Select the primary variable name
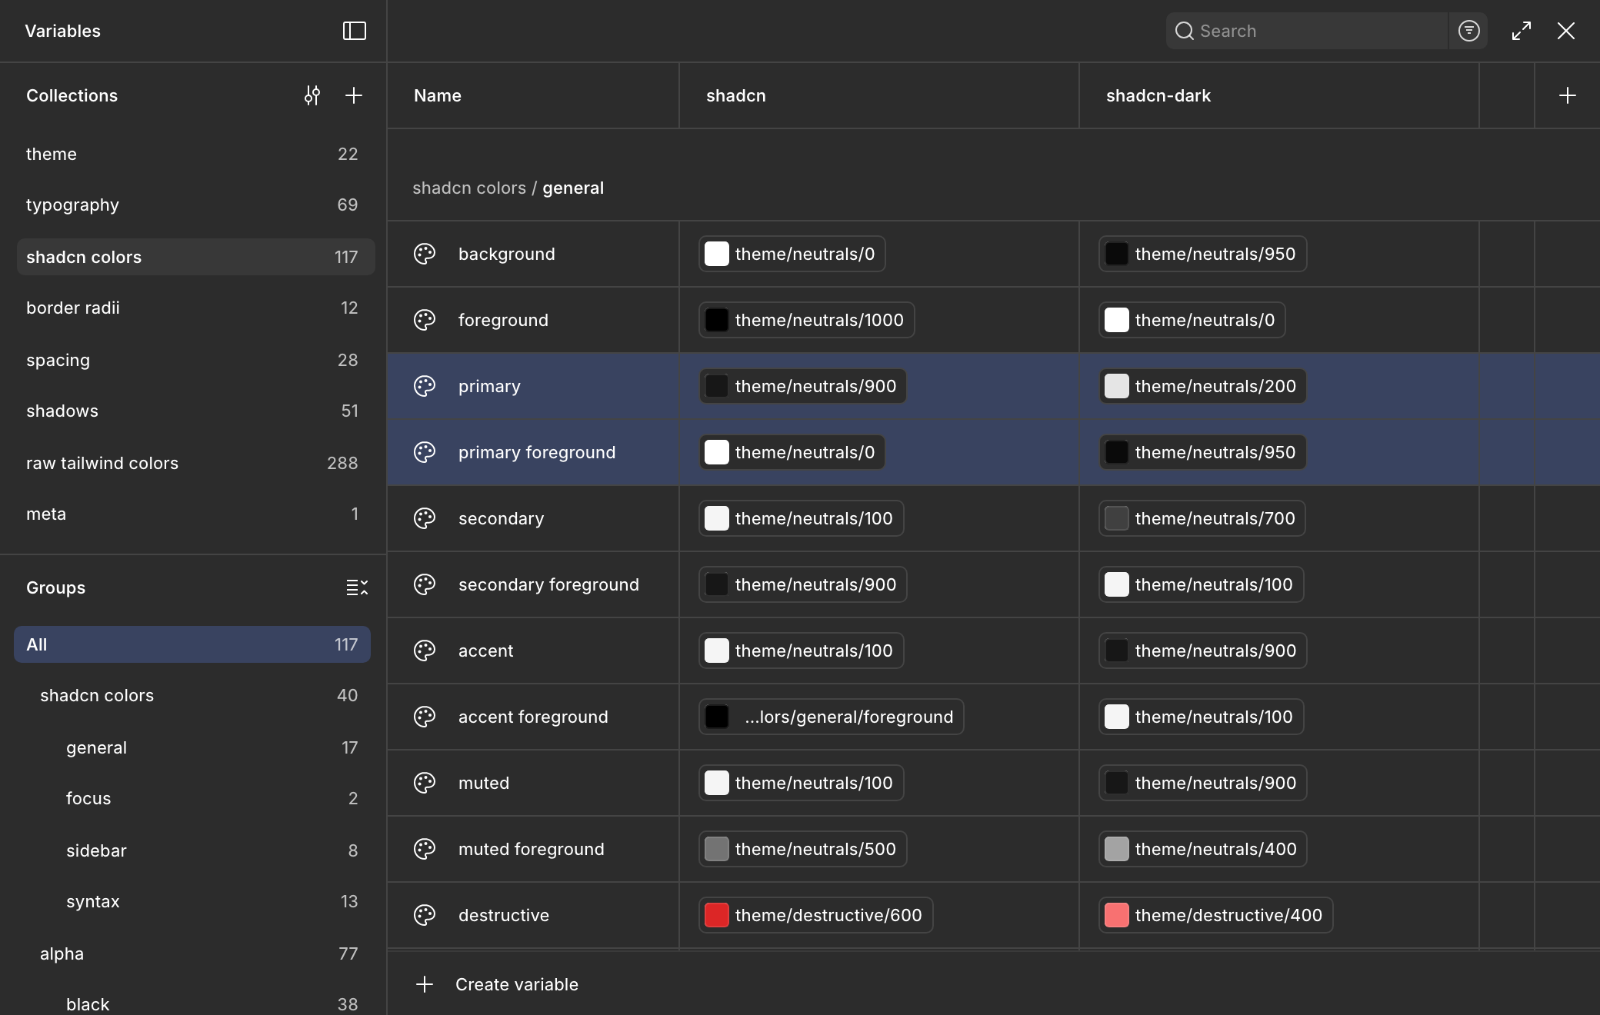1600x1015 pixels. click(489, 386)
